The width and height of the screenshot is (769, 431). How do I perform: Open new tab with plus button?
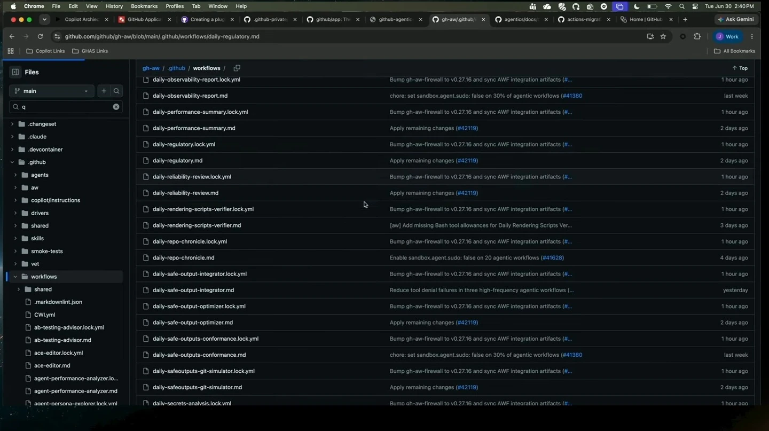click(x=685, y=19)
